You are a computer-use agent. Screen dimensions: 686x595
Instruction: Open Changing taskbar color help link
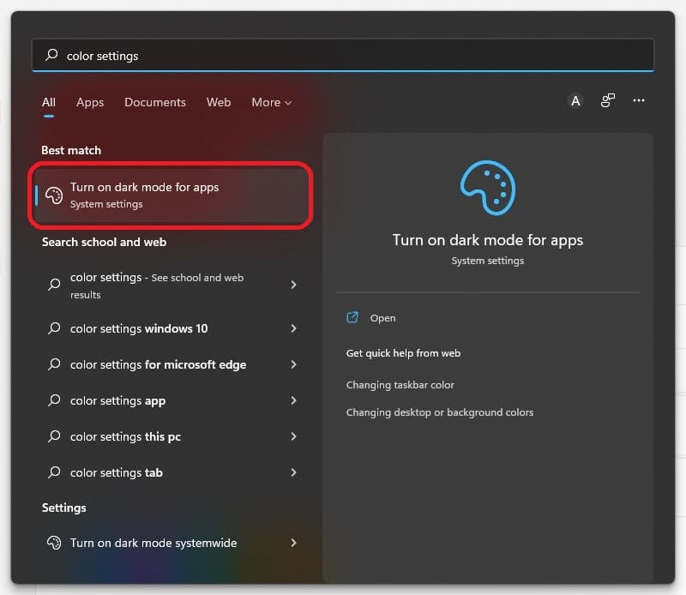(x=400, y=385)
